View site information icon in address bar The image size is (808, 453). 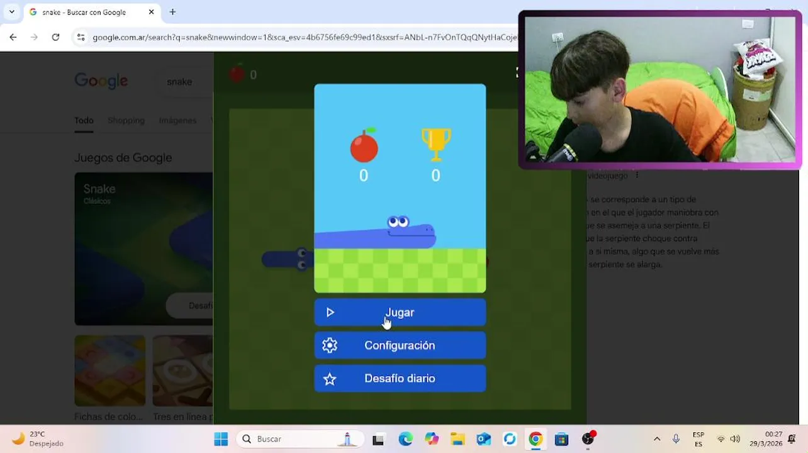click(x=81, y=37)
